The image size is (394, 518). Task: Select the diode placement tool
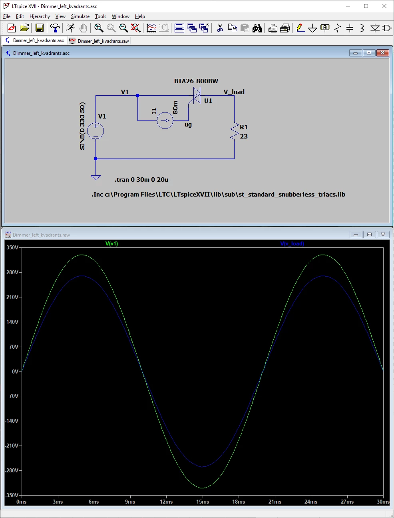(x=375, y=28)
